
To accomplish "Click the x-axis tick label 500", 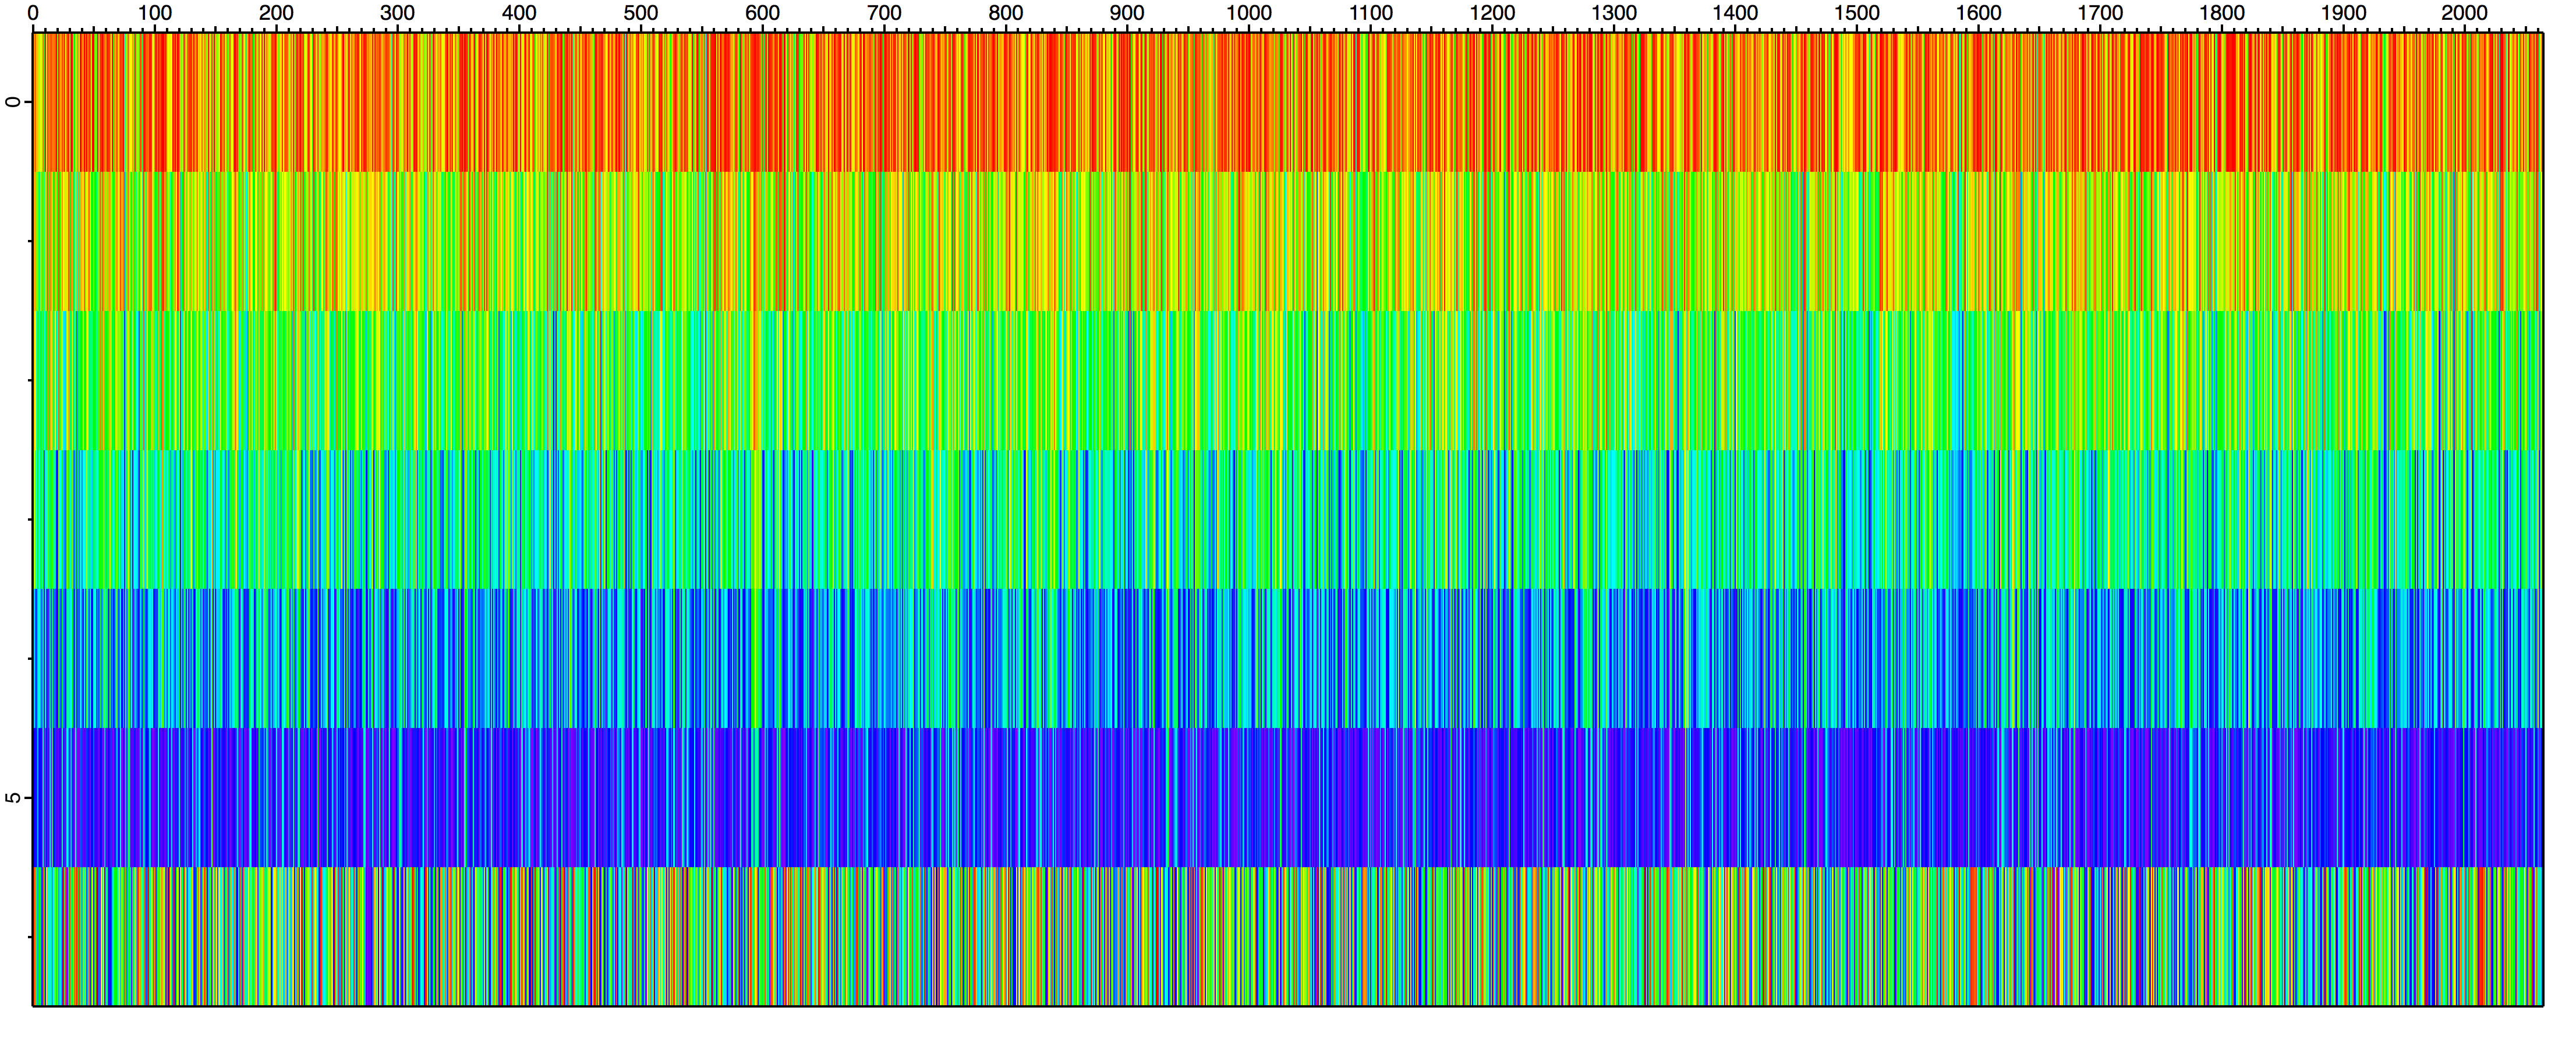I will coord(641,13).
